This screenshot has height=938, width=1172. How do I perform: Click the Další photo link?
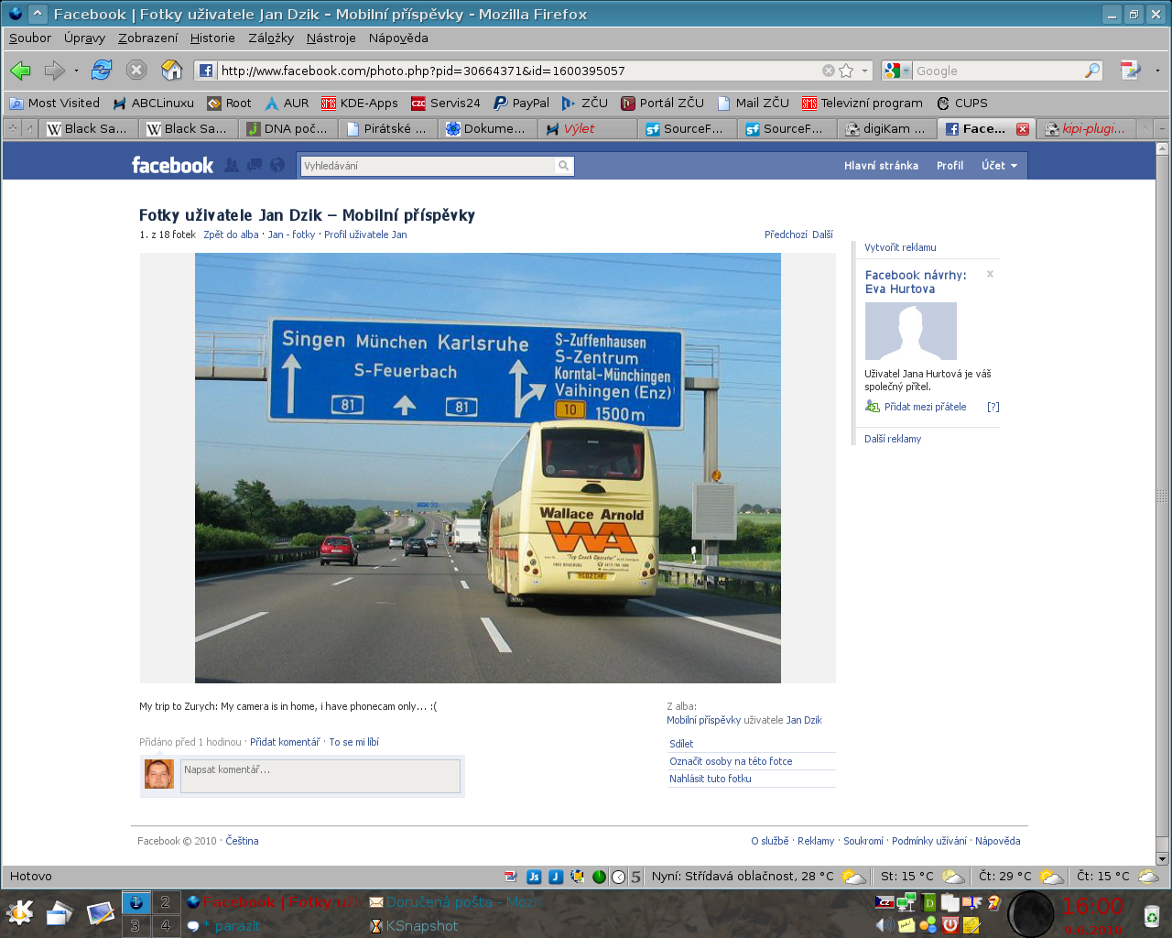[822, 234]
